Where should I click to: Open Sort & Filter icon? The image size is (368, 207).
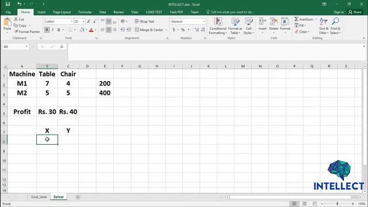coord(324,22)
